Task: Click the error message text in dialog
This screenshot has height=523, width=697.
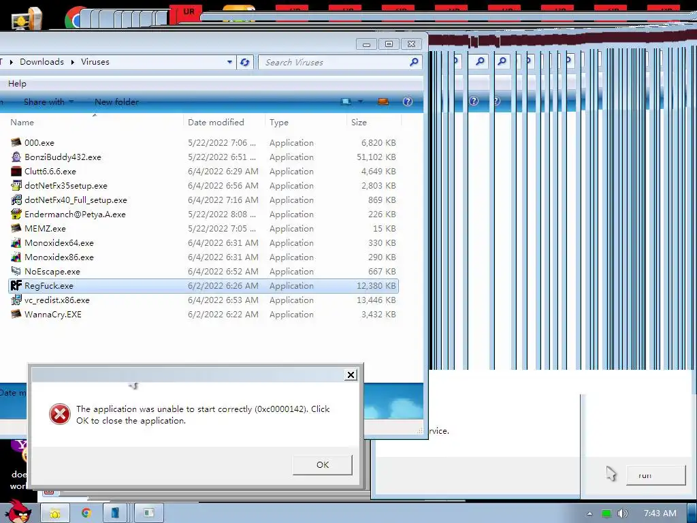Action: pos(203,415)
